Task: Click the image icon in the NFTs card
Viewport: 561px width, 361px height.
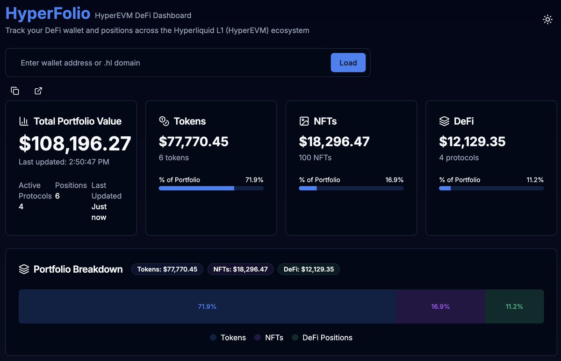Action: coord(304,121)
